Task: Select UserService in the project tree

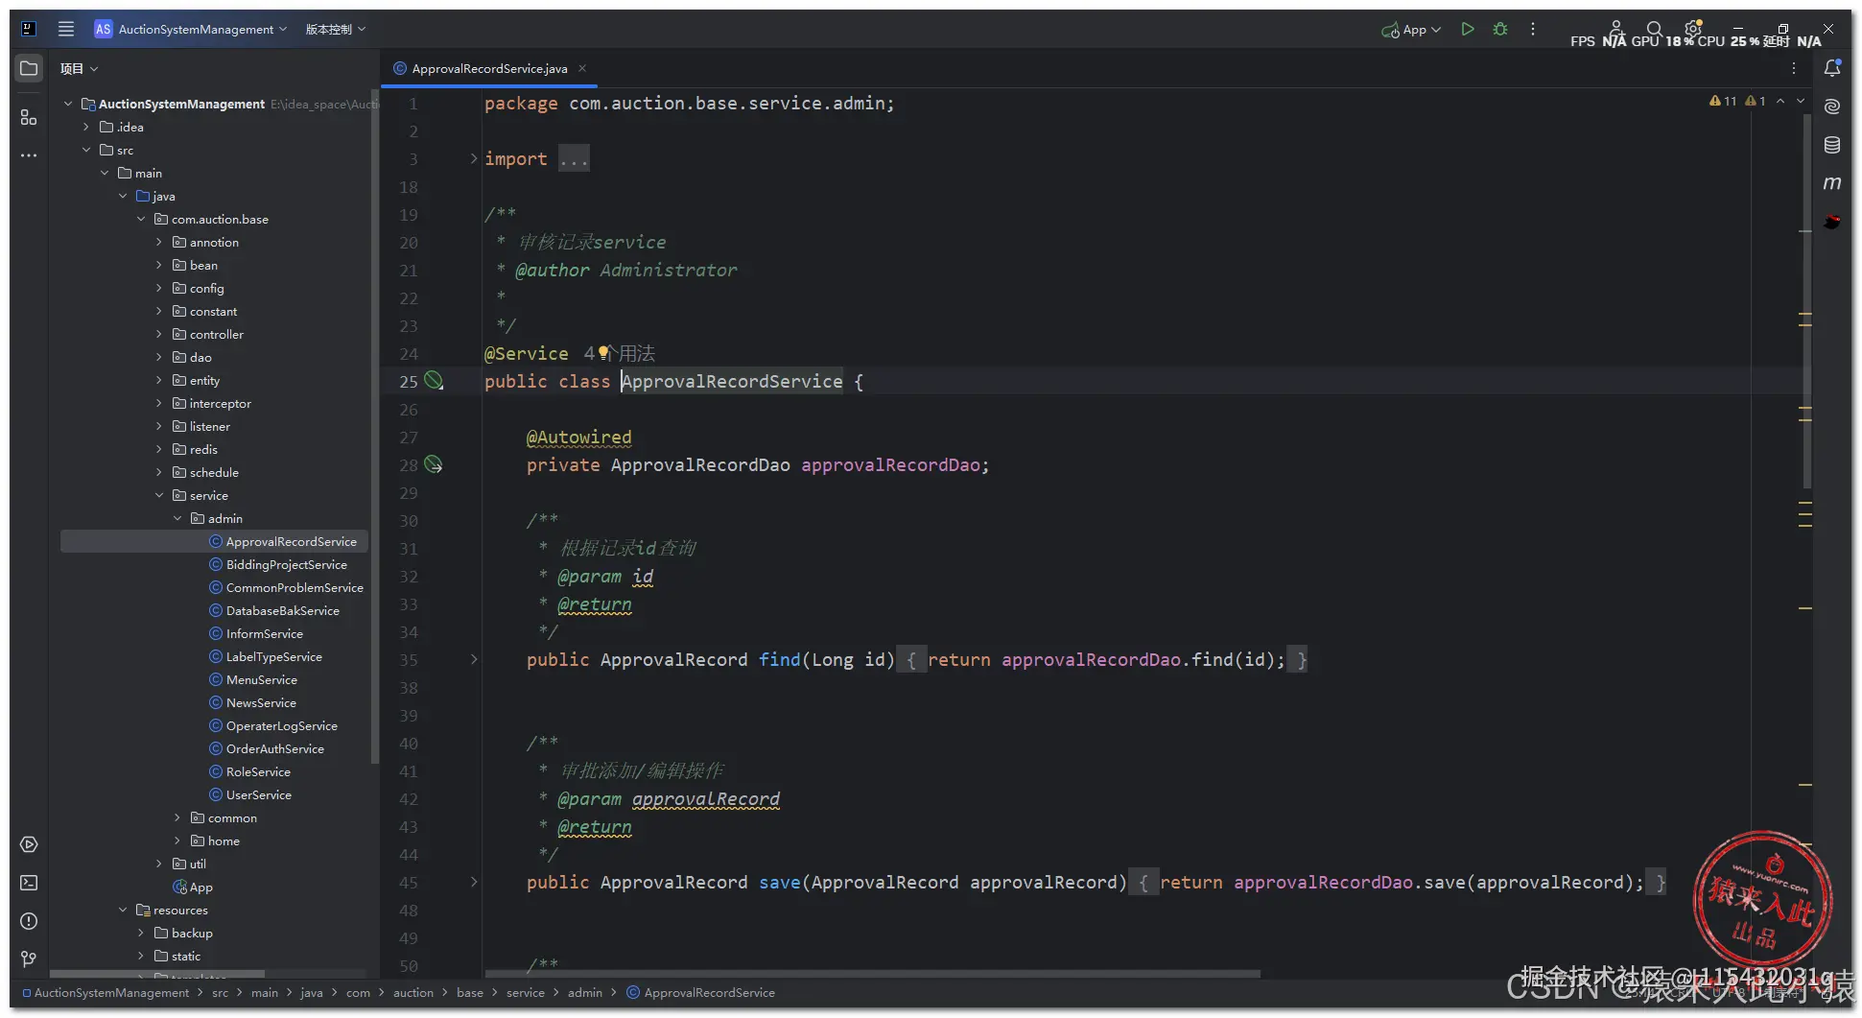Action: (x=258, y=794)
